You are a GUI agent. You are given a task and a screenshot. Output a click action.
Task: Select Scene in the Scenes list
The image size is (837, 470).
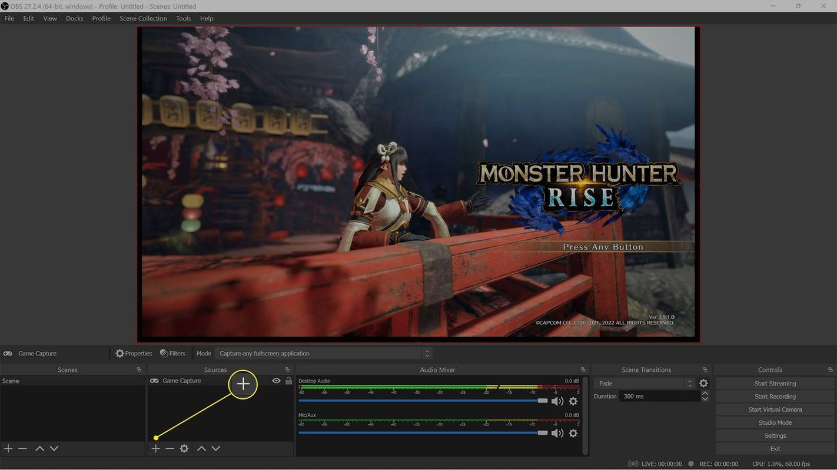[x=72, y=381]
